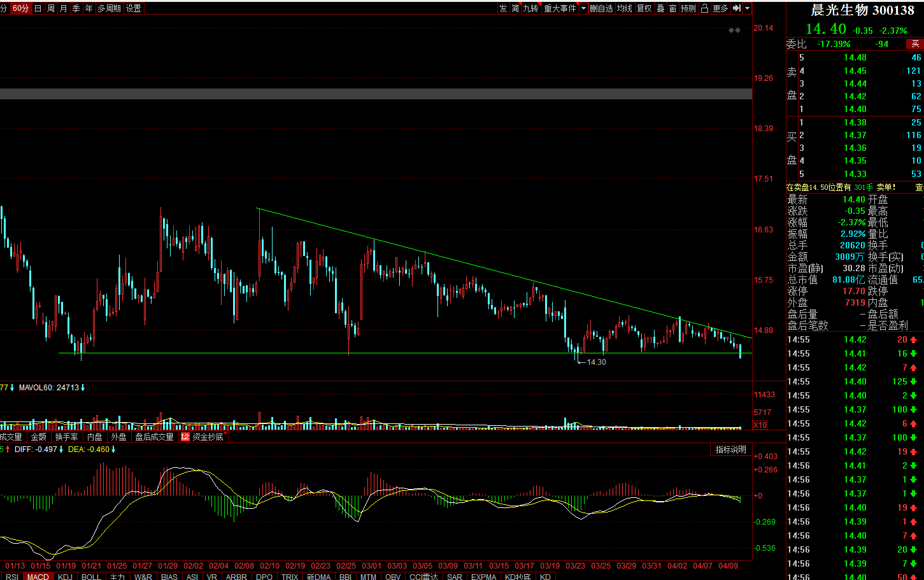This screenshot has width=924, height=580.
Task: Select the 换手率 sub-tab
Action: [x=67, y=437]
